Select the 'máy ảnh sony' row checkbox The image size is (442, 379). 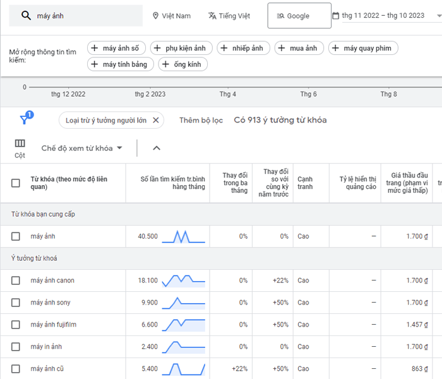[x=16, y=303]
